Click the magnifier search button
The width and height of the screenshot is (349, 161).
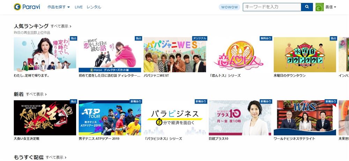click(307, 7)
